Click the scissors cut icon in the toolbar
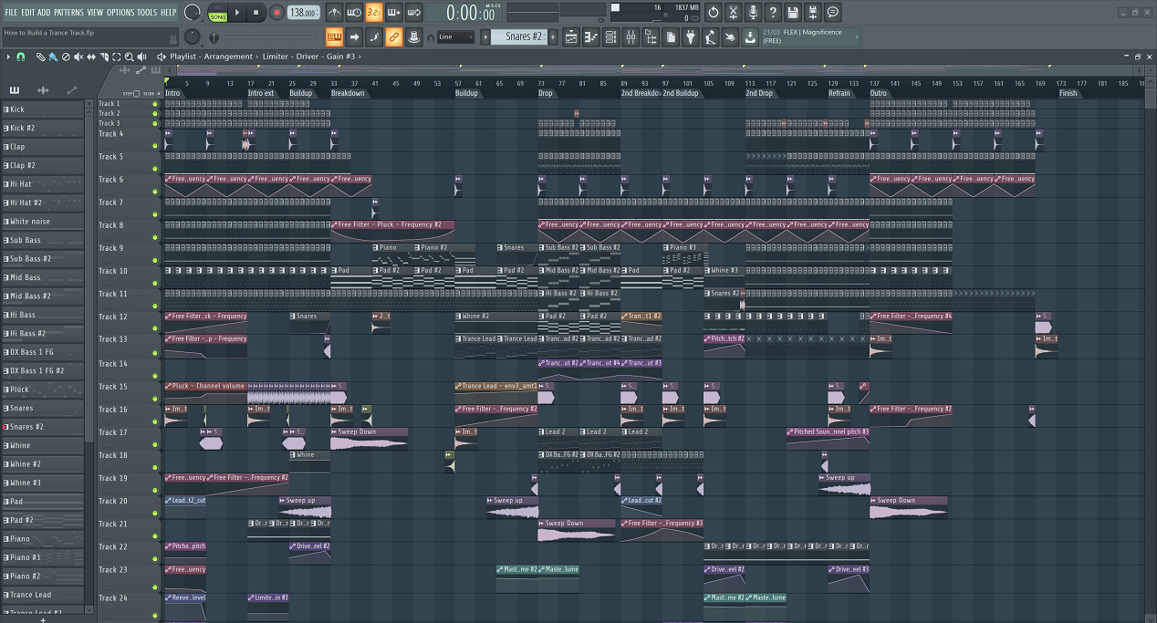Viewport: 1157px width, 623px height. point(734,12)
